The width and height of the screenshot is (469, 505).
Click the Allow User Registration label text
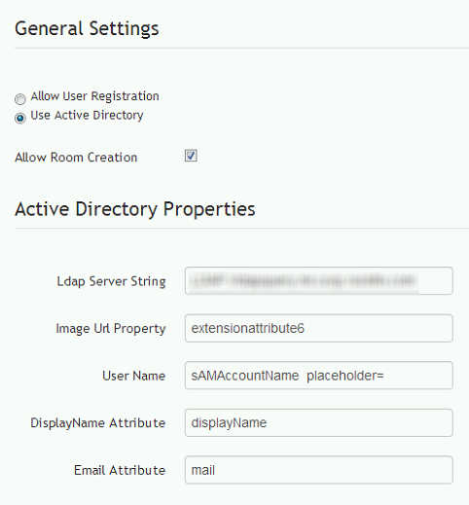click(94, 96)
